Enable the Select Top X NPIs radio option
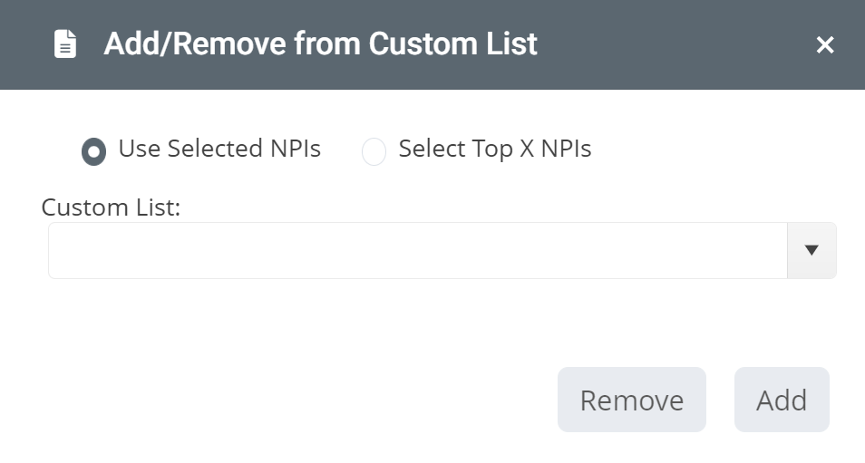Image resolution: width=865 pixels, height=463 pixels. point(374,151)
